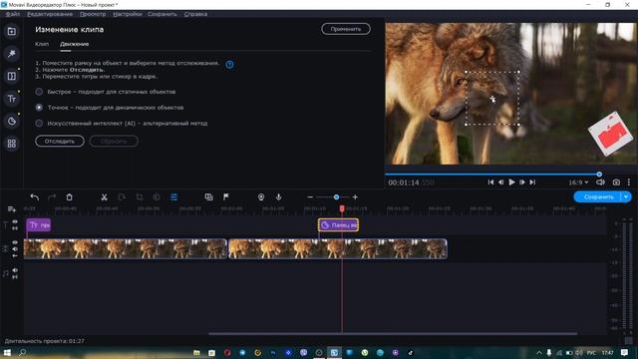Click the volume speaker icon under preview
This screenshot has height=359, width=638.
pos(600,182)
